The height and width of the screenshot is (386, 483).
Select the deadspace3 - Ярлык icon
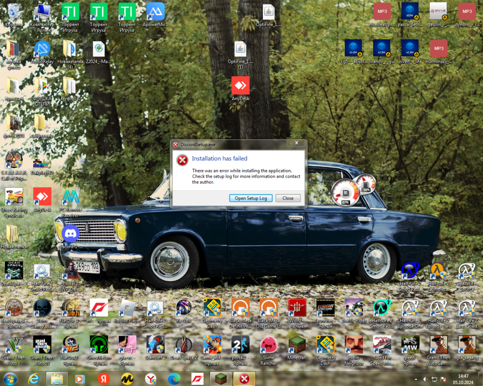tap(14, 314)
